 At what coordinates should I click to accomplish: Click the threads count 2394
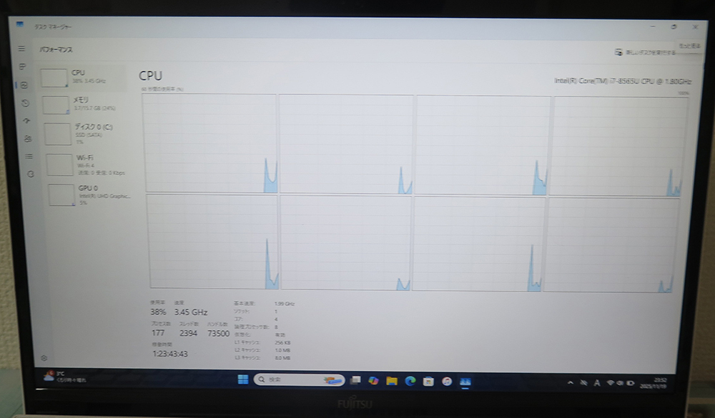point(188,333)
